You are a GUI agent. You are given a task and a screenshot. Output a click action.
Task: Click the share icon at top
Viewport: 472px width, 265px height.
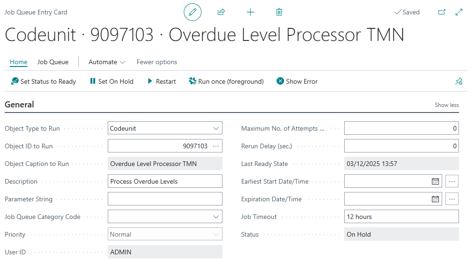pyautogui.click(x=222, y=12)
